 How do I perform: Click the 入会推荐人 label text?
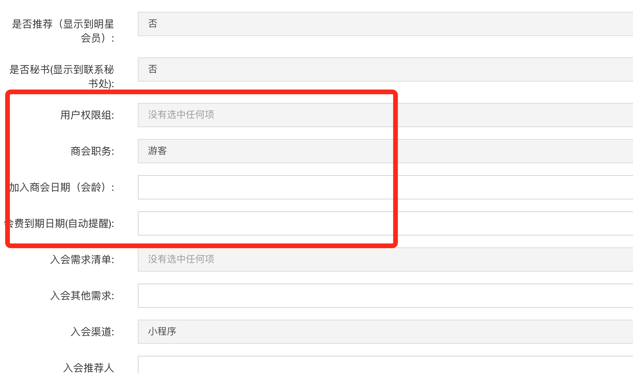pos(88,368)
